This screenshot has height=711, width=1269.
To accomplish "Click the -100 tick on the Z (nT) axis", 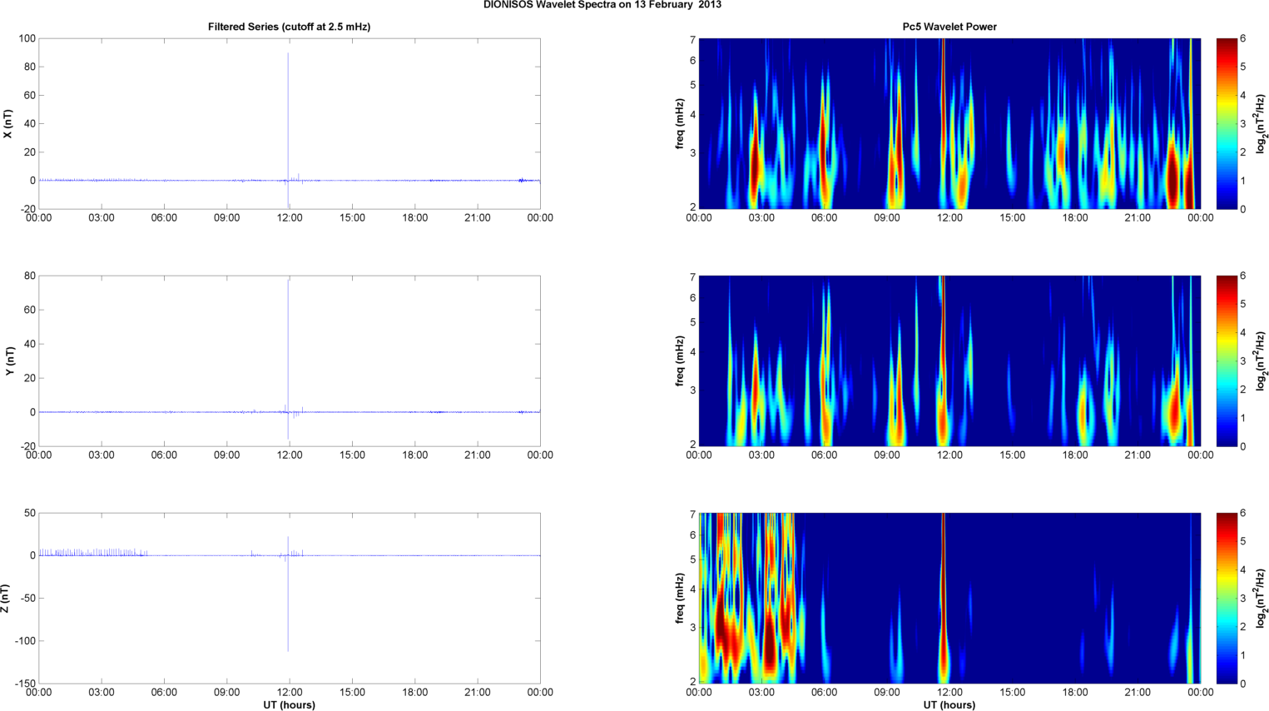I will click(25, 641).
